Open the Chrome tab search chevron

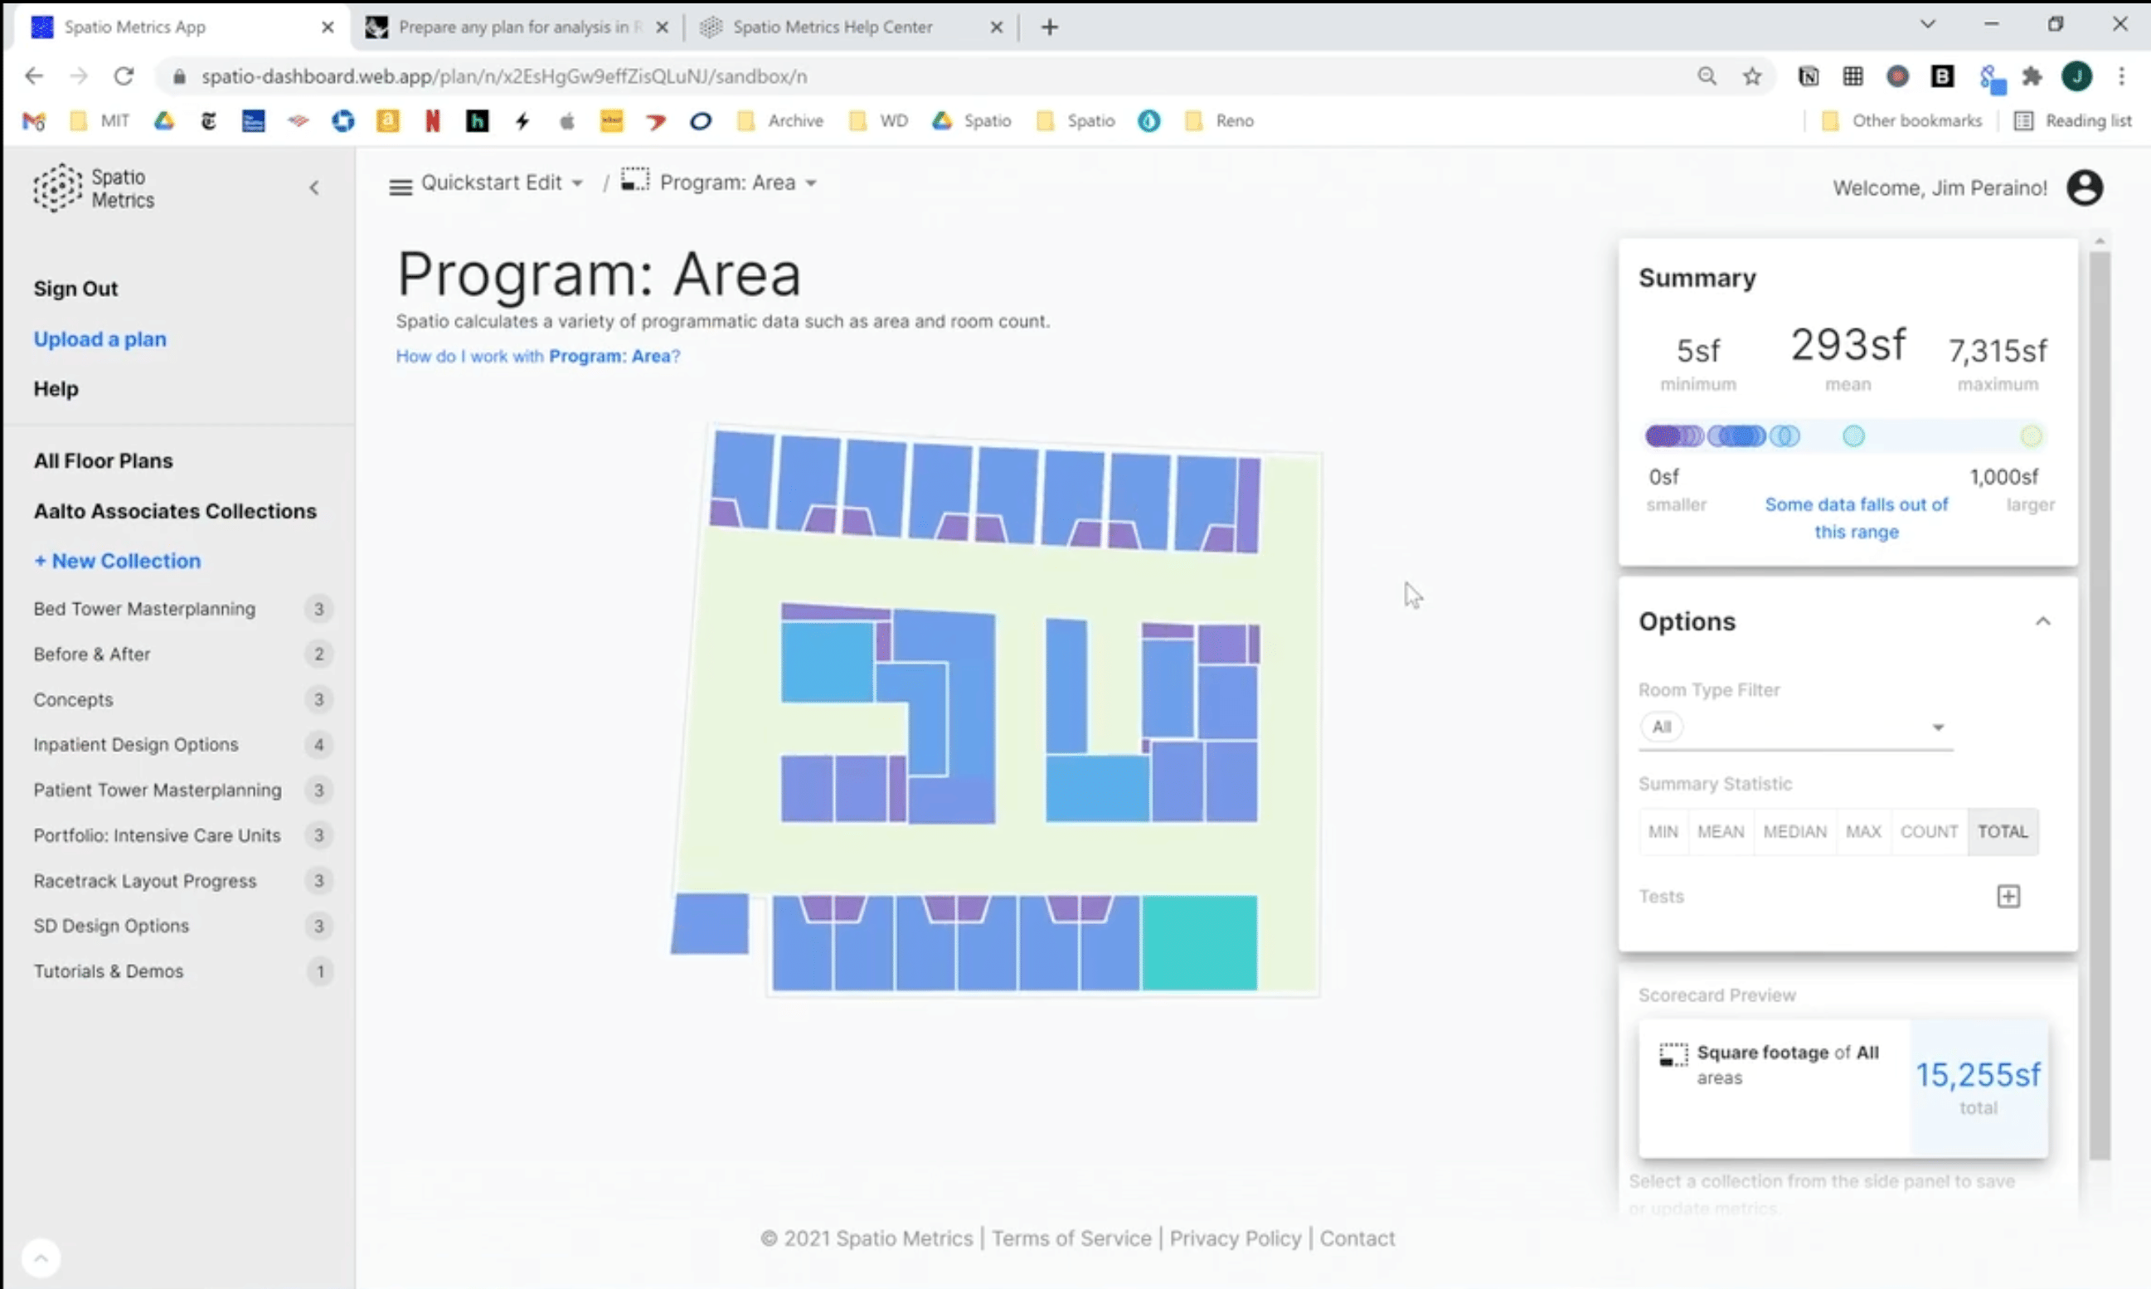coord(1927,25)
